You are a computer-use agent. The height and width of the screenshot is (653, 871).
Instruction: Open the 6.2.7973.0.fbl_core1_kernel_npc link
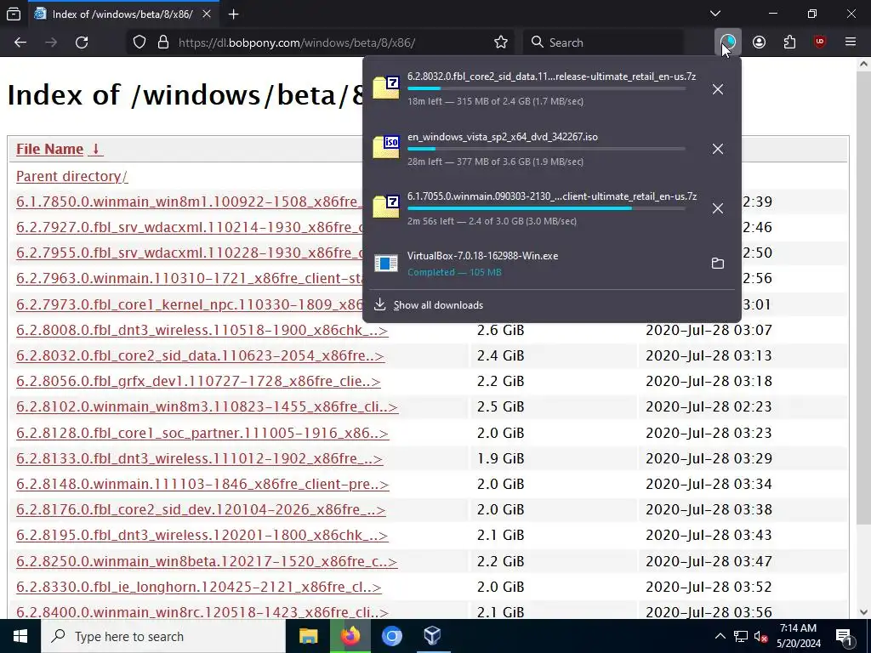(x=189, y=304)
